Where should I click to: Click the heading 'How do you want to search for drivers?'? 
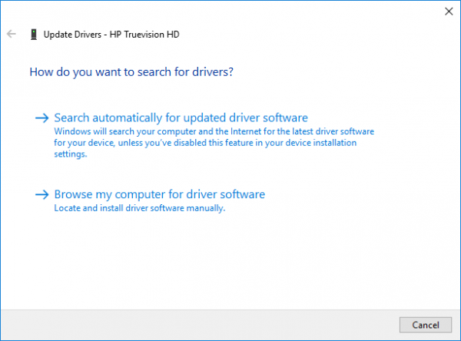(x=131, y=72)
